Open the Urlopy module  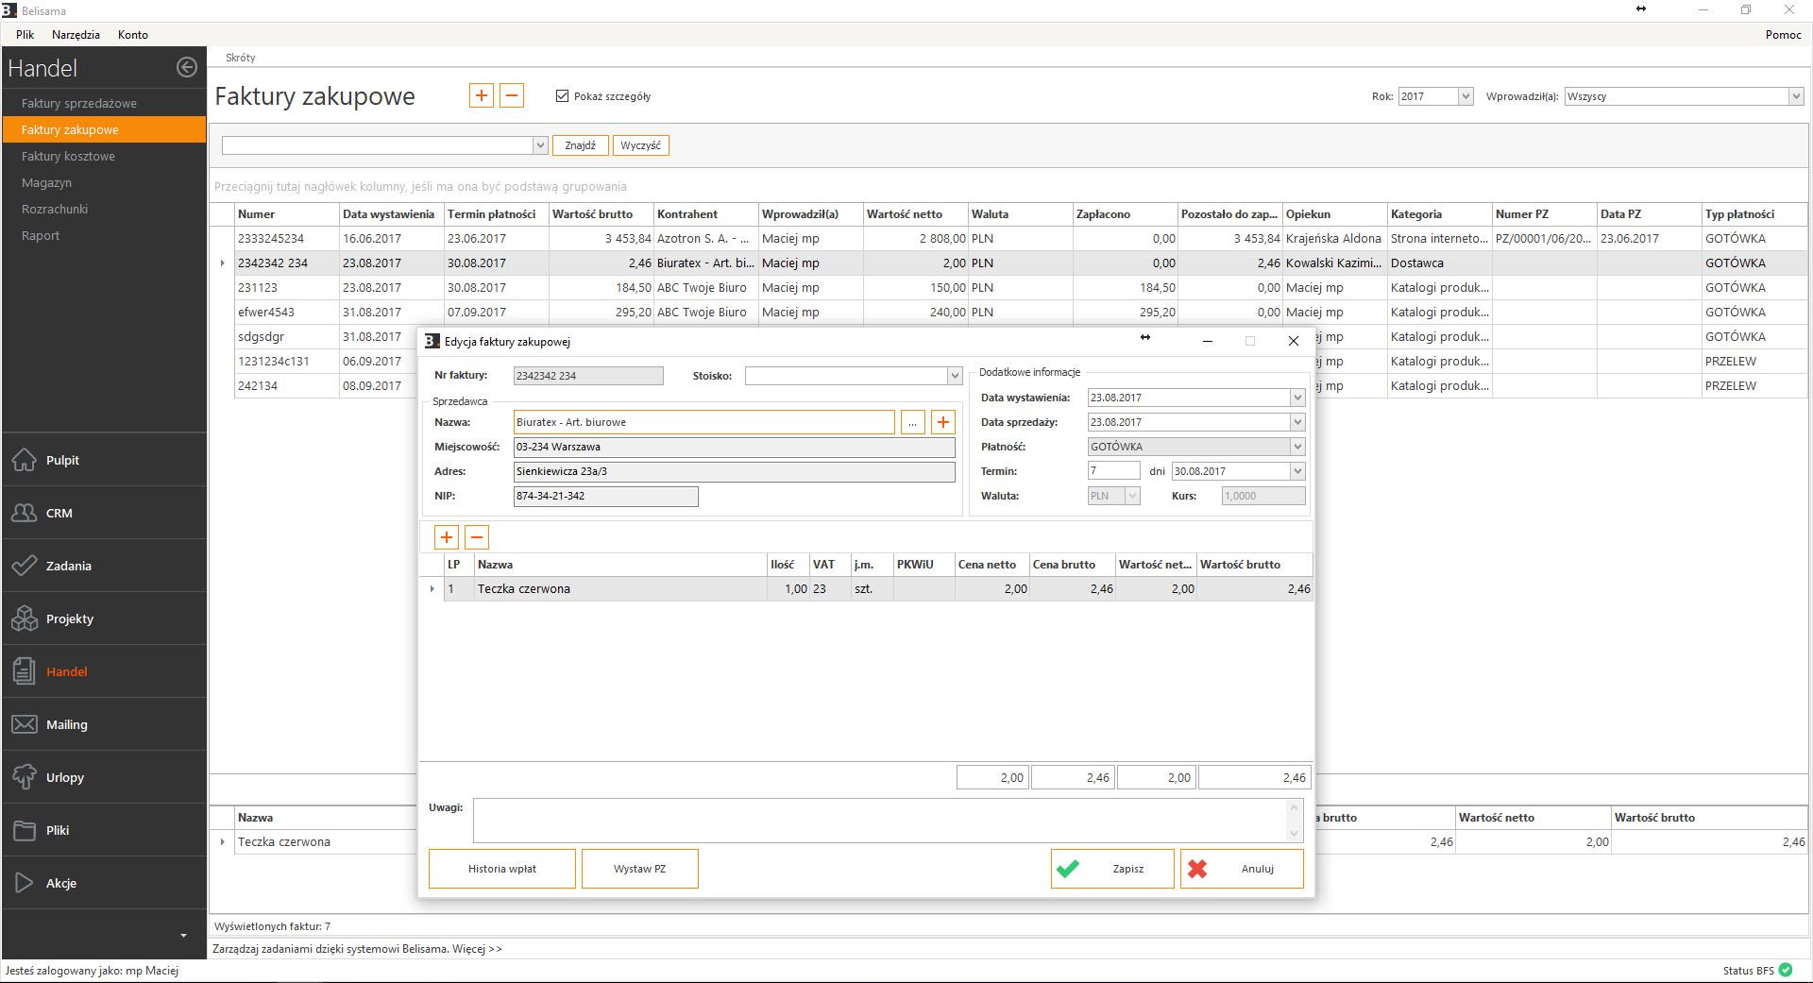point(64,777)
